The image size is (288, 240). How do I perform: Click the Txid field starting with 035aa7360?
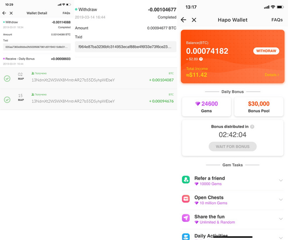click(x=37, y=47)
